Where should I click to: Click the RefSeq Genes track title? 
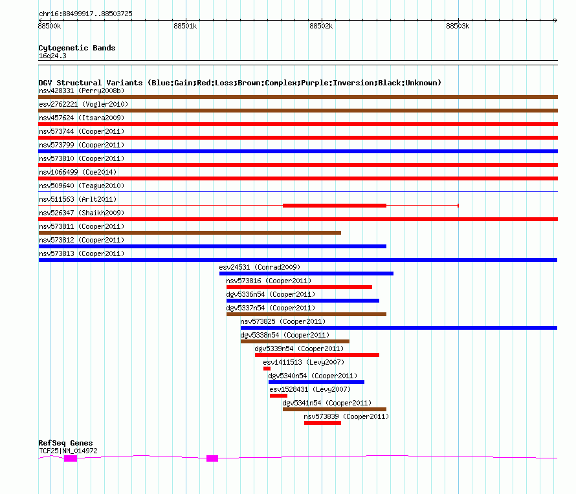pos(65,443)
